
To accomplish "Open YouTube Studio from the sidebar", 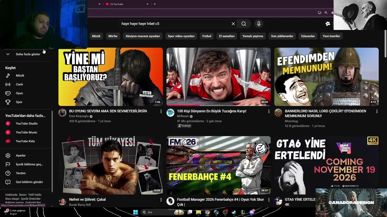I will (x=26, y=124).
